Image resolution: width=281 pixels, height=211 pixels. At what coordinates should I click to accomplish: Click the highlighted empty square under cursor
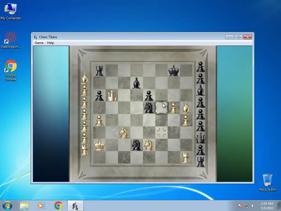click(x=161, y=108)
